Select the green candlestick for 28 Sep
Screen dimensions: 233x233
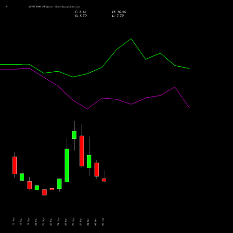coord(74,135)
